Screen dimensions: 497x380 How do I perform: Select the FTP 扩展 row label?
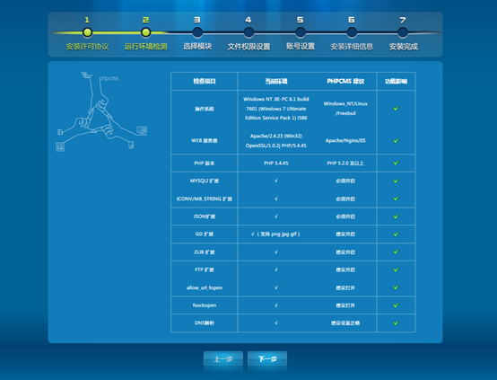click(205, 270)
